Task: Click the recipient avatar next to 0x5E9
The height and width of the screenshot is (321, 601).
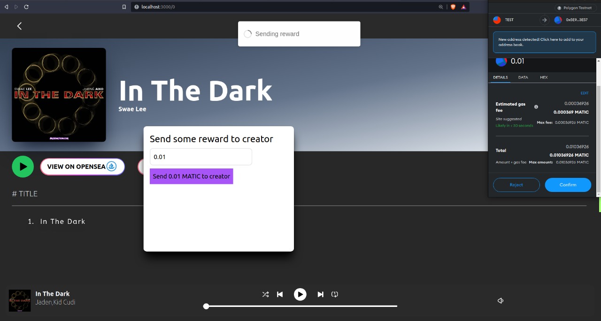Action: [x=558, y=20]
